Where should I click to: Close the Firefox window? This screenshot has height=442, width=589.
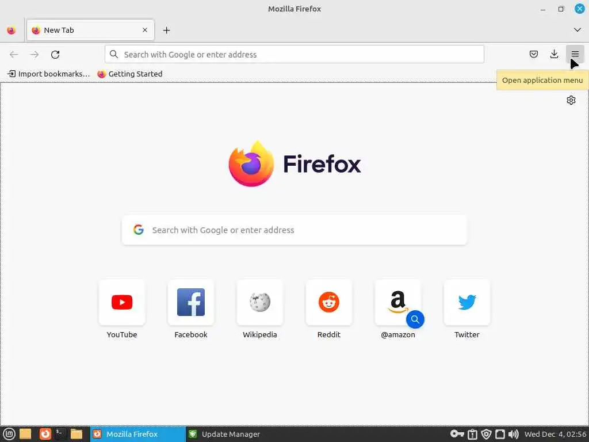click(x=580, y=9)
